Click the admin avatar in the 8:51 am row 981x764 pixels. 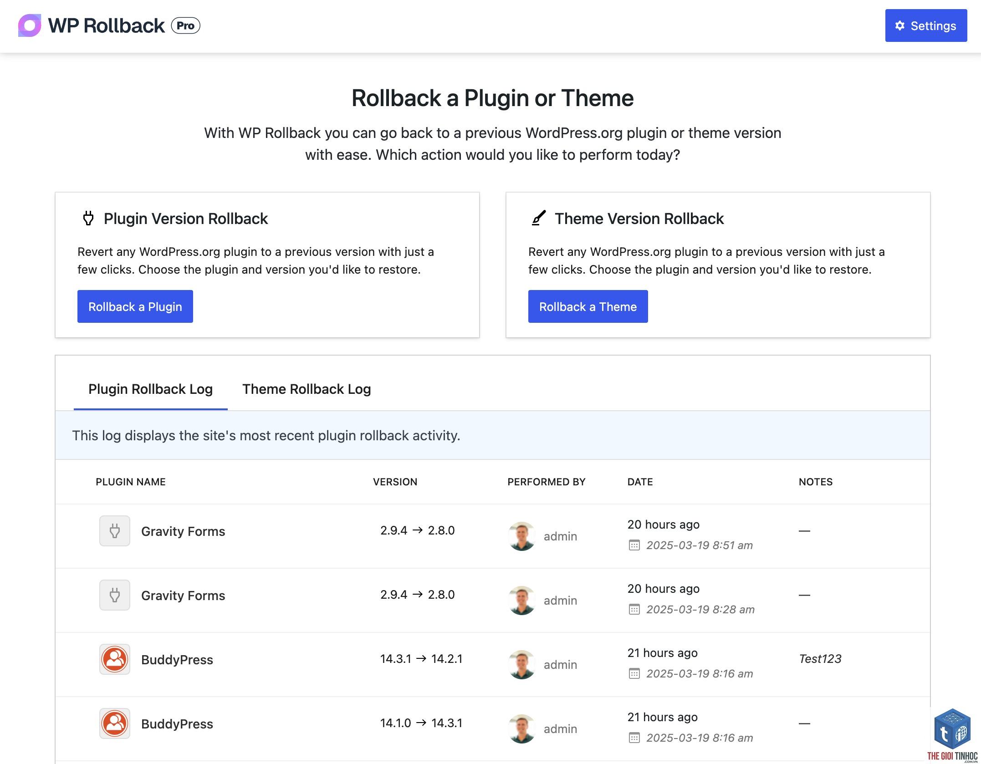pos(522,536)
